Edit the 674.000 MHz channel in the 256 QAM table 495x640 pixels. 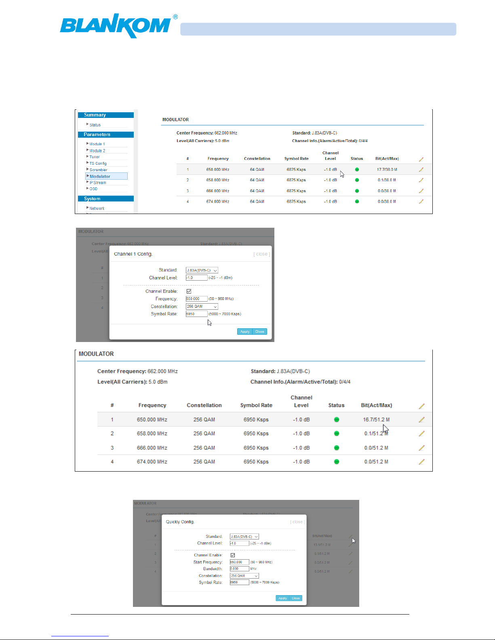click(x=421, y=462)
